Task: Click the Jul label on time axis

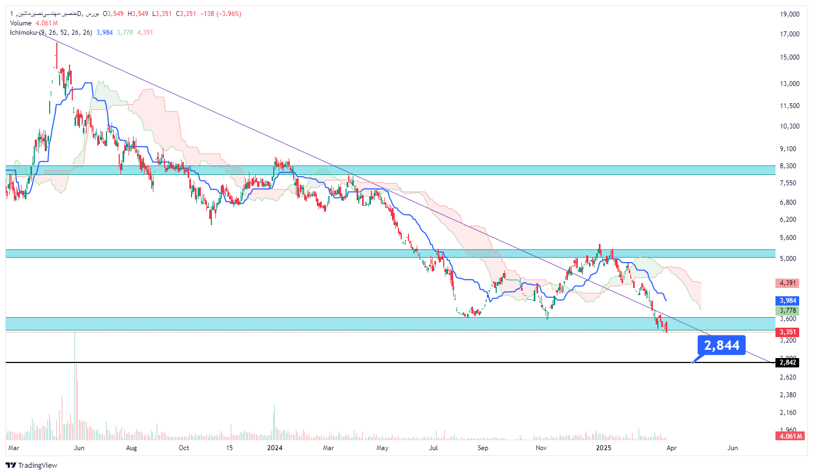Action: tap(434, 448)
